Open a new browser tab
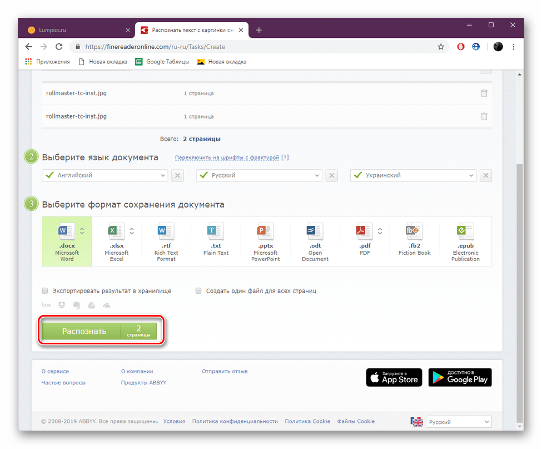542x449 pixels. coord(259,30)
